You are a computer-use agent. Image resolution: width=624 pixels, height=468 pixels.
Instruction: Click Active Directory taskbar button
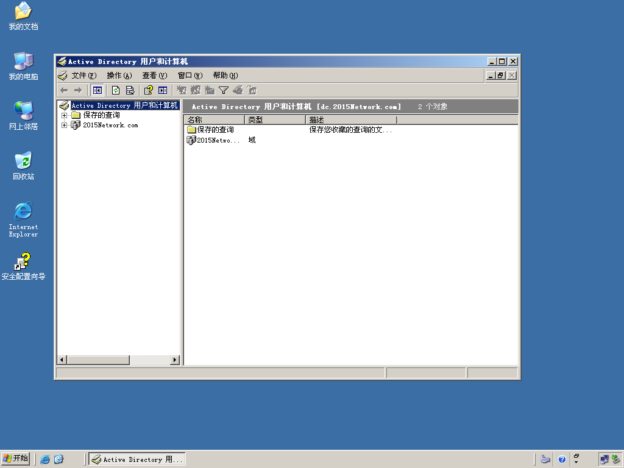click(137, 459)
